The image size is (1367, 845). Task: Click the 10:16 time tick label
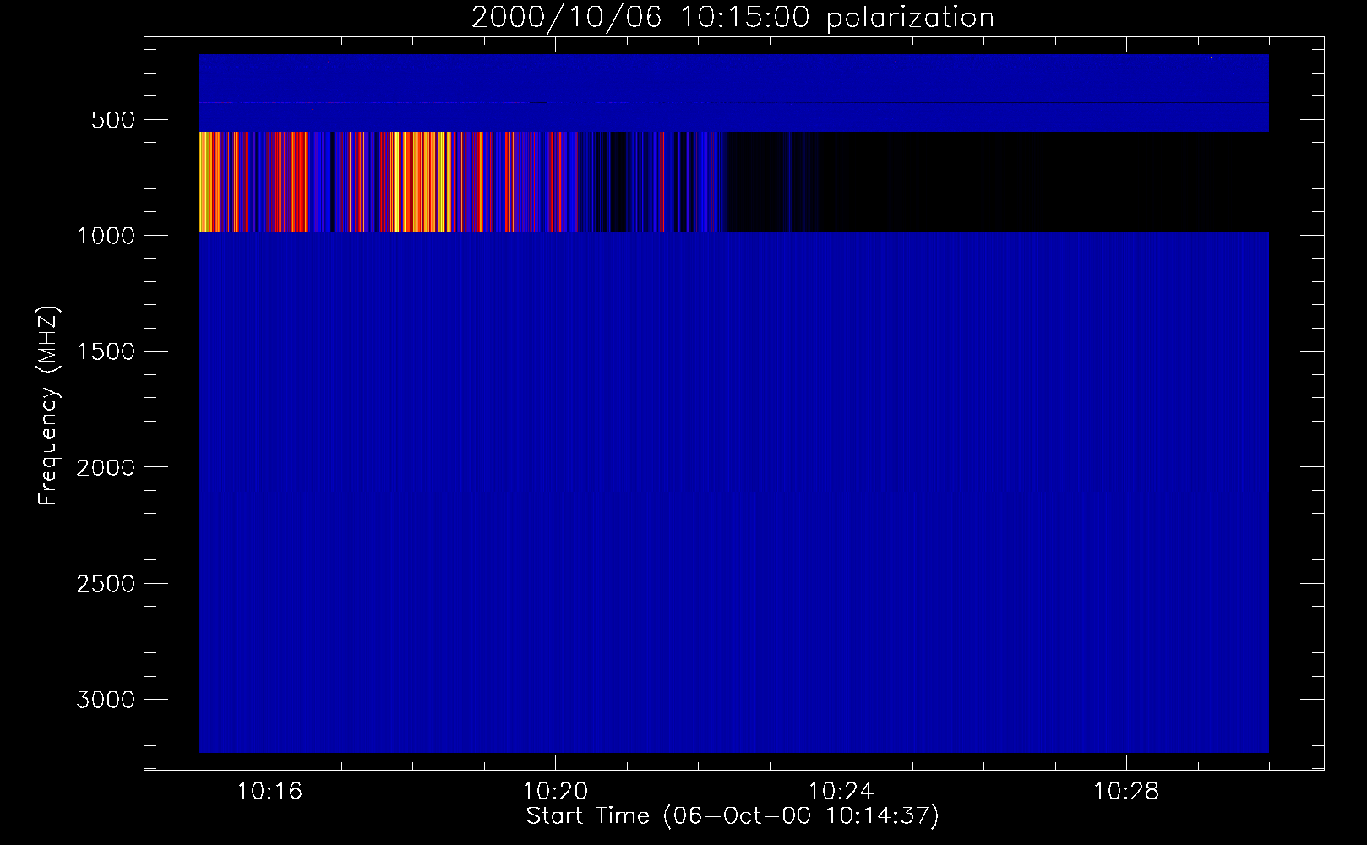click(270, 792)
